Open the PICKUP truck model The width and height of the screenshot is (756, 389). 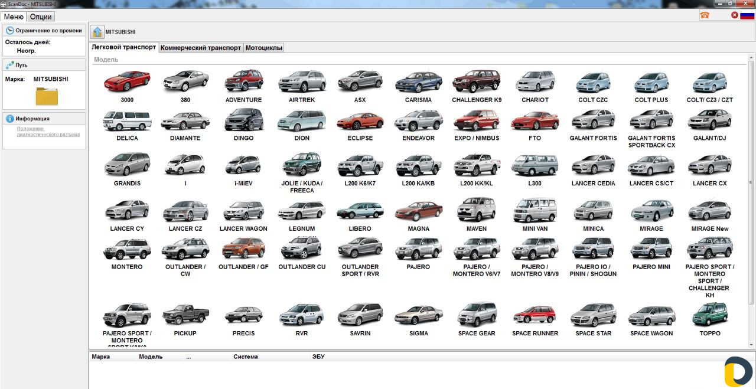point(185,315)
